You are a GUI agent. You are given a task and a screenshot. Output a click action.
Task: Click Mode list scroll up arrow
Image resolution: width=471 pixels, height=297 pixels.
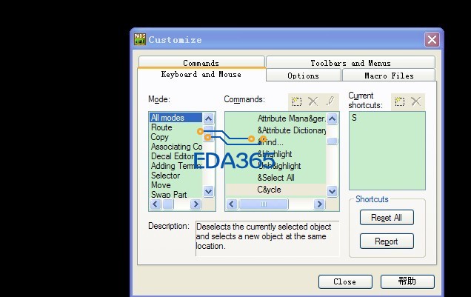pyautogui.click(x=208, y=119)
